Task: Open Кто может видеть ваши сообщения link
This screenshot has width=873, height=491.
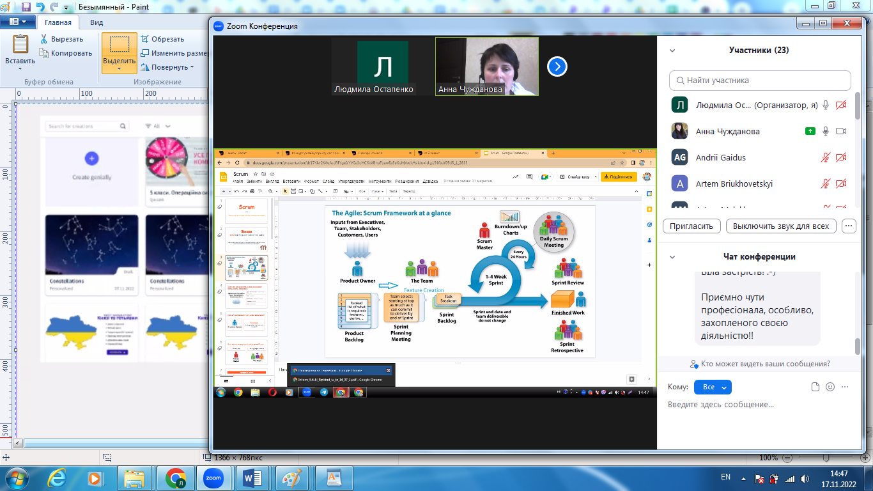Action: tap(760, 364)
